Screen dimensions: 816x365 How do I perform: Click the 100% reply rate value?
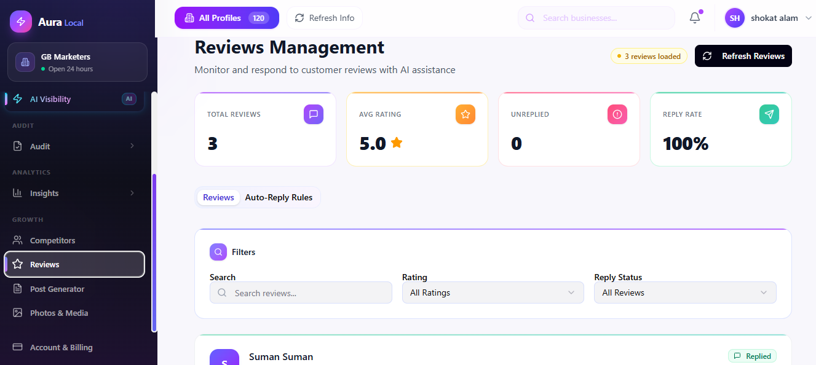[686, 144]
